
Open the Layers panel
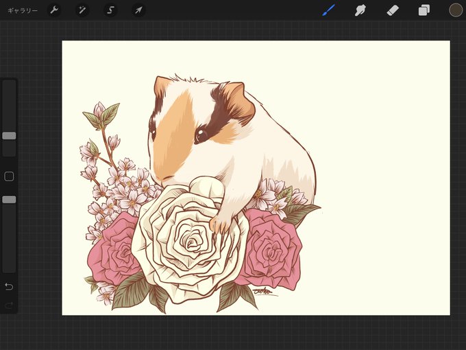[424, 10]
